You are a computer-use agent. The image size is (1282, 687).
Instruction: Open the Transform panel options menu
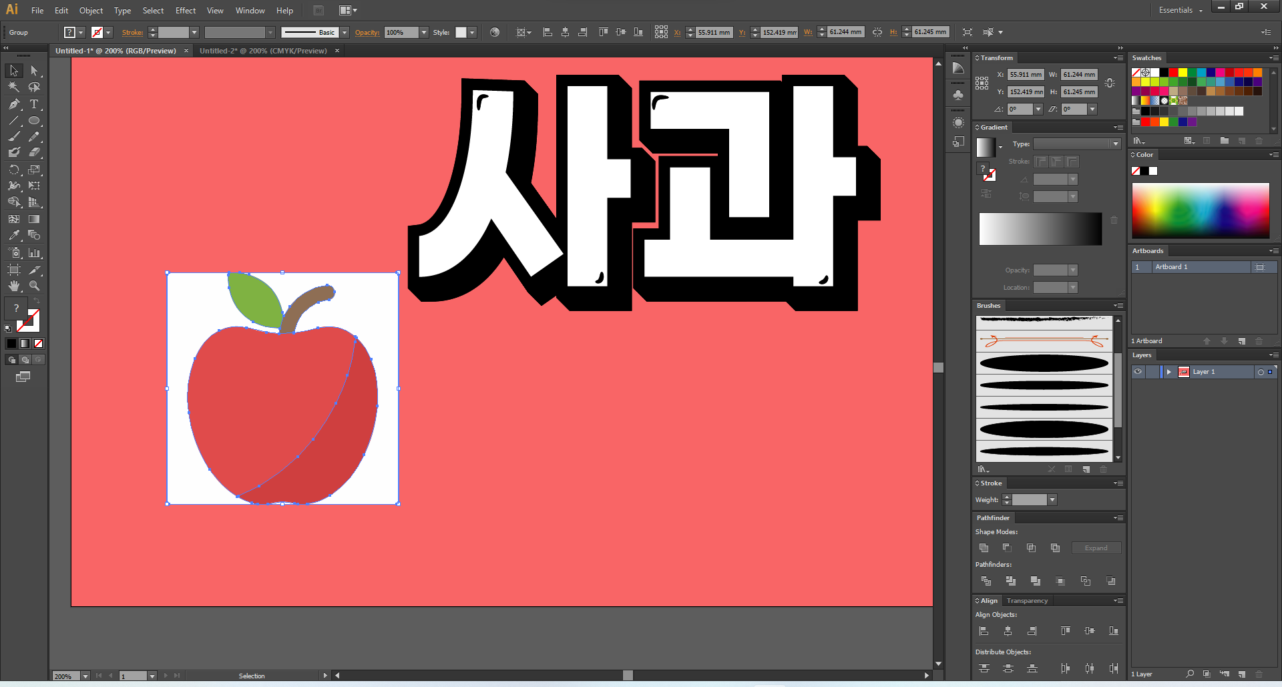pos(1118,58)
